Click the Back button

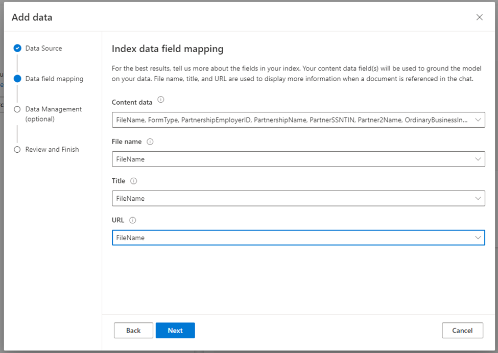click(133, 331)
